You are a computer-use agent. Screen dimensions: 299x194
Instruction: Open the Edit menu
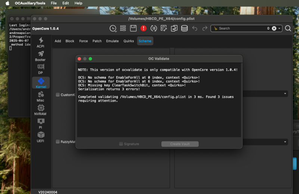point(65,3)
